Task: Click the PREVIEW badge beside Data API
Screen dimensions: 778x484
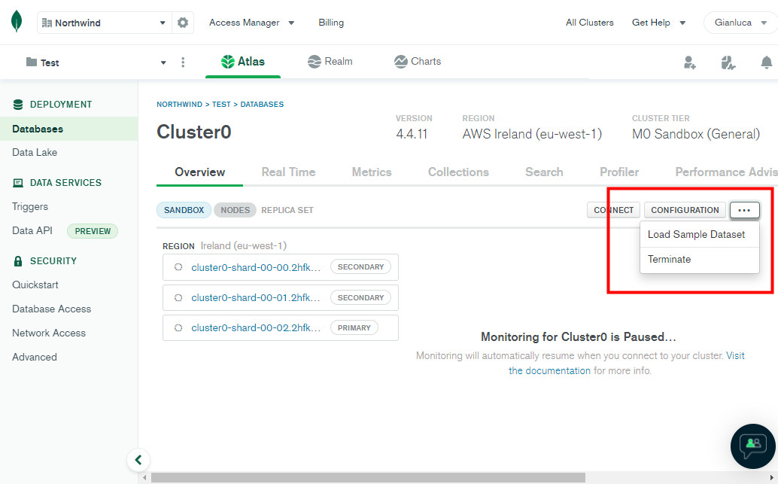Action: [x=93, y=231]
